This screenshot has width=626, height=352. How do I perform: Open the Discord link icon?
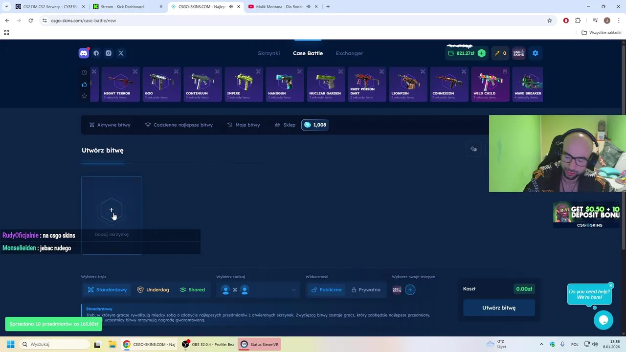[x=84, y=53]
